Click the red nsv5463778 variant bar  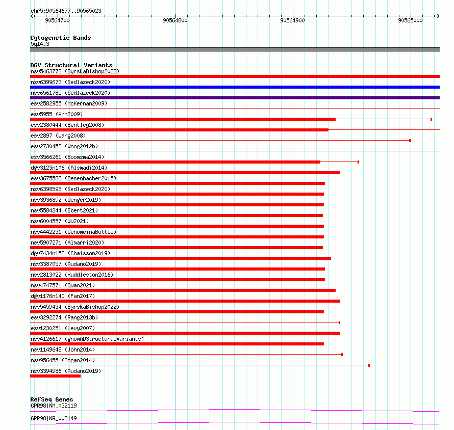(x=235, y=76)
